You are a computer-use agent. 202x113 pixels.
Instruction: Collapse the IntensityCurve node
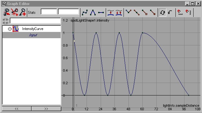(10, 29)
